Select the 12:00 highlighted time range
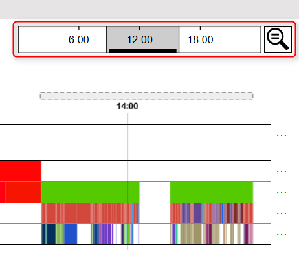This screenshot has height=253, width=299. (x=142, y=39)
